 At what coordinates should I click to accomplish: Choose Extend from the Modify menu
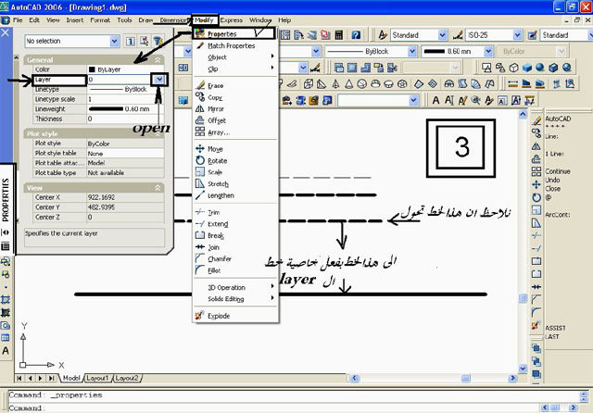[218, 224]
